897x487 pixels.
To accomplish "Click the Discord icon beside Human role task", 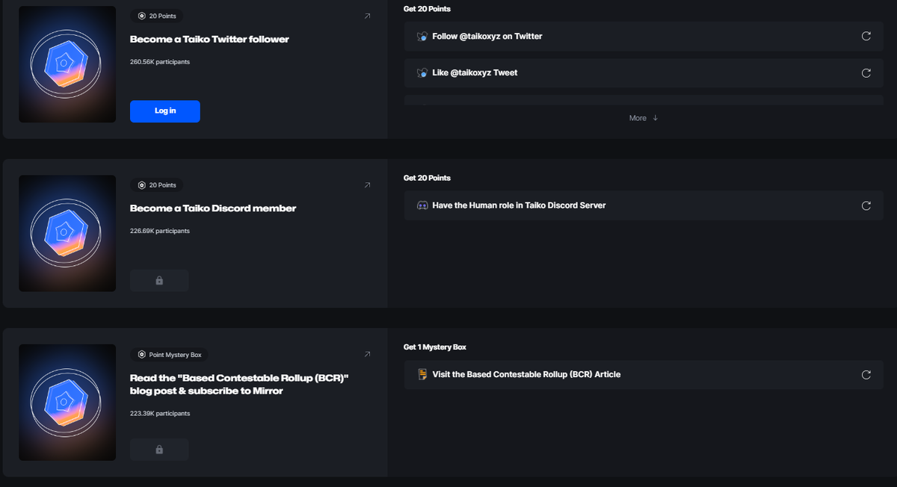I will point(422,205).
